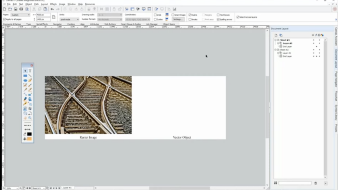The height and width of the screenshot is (190, 338).
Task: Click the chart icon in main toolbar
Action: (174, 9)
